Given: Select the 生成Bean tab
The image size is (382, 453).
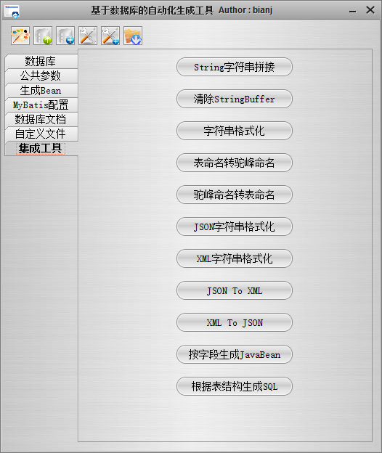Looking at the screenshot, I should point(41,91).
